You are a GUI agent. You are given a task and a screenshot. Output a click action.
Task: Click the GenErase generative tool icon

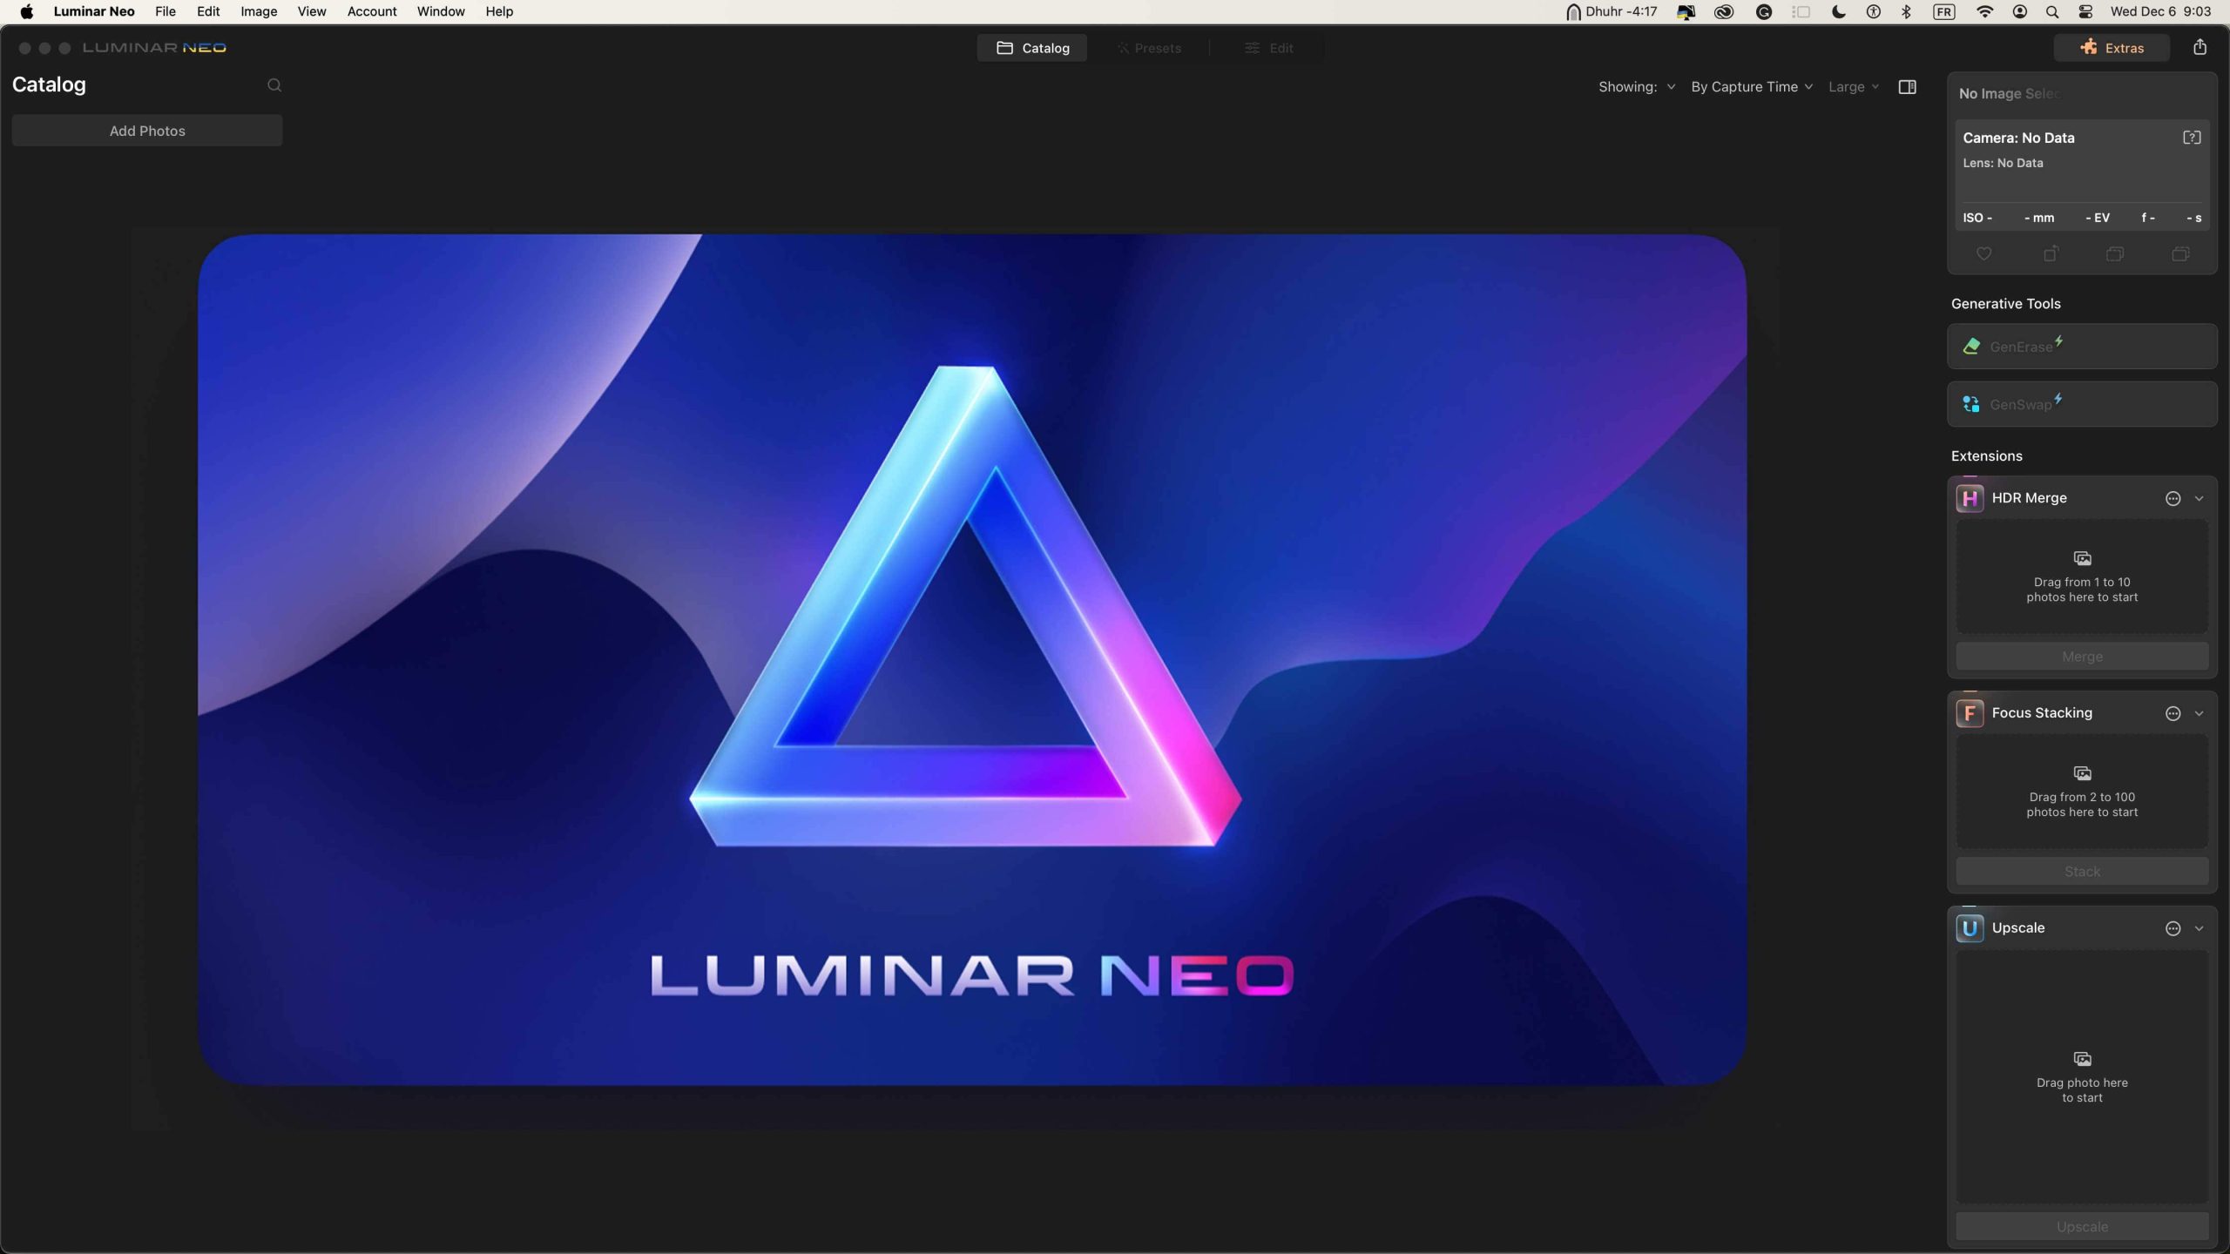pos(1971,345)
